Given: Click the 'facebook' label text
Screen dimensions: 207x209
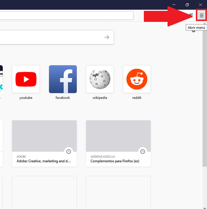Looking at the screenshot, I should pyautogui.click(x=63, y=98).
